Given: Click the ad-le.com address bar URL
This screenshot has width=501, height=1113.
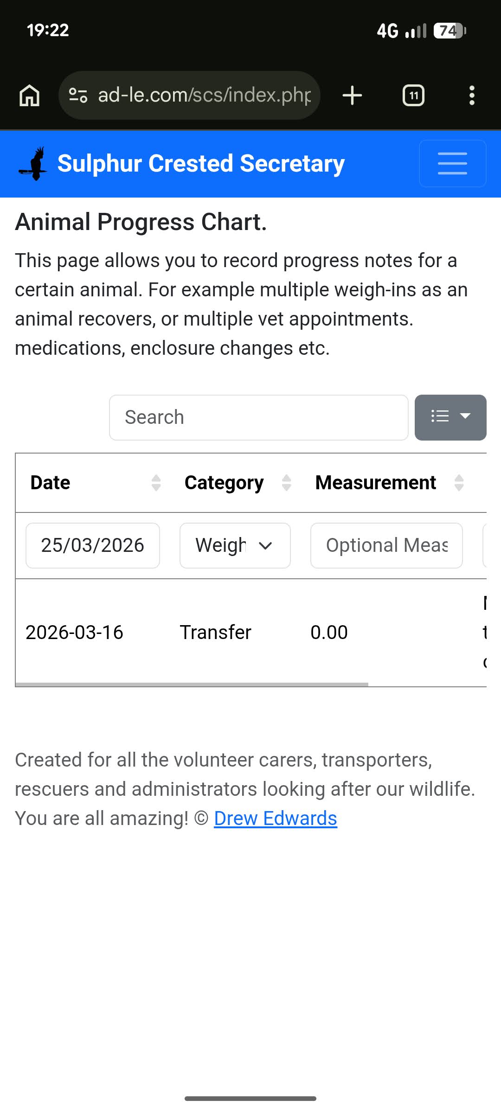Looking at the screenshot, I should click(204, 96).
